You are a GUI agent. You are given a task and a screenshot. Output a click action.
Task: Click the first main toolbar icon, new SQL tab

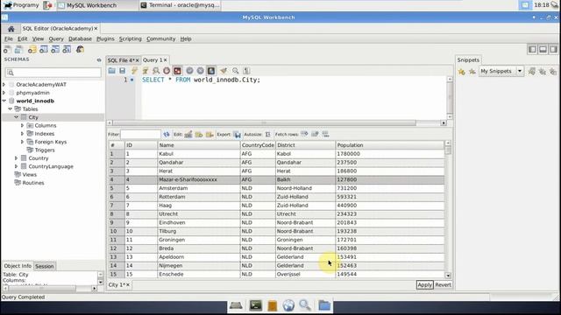7,49
